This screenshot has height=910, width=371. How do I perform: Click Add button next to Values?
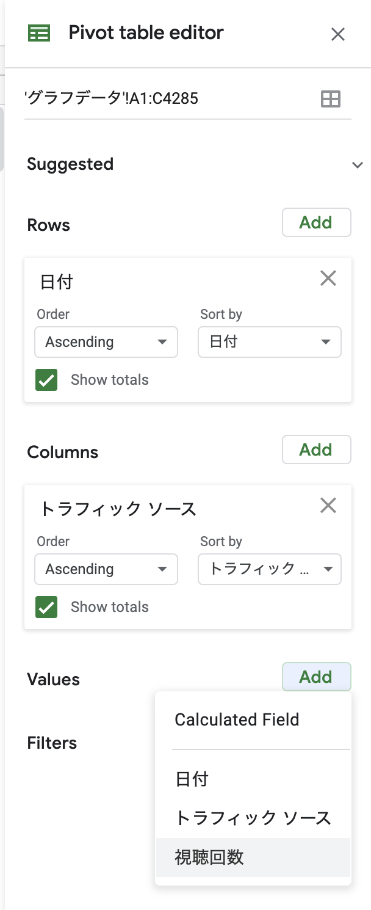point(316,677)
